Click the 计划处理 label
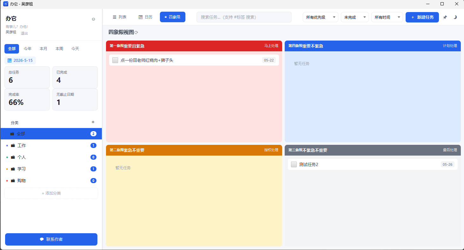The width and height of the screenshot is (464, 250). coord(450,46)
